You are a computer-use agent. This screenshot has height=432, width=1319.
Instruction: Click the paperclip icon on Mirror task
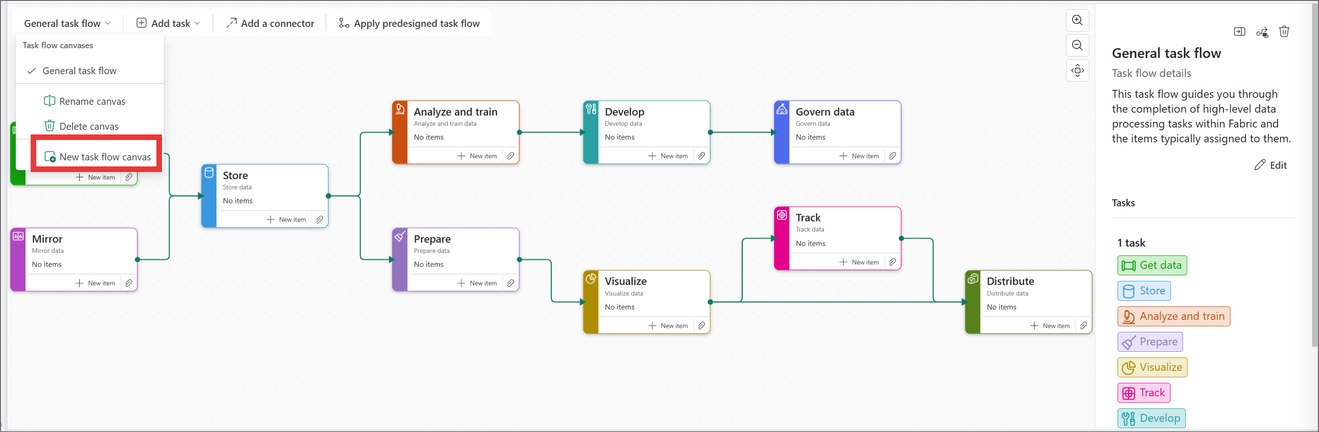[129, 283]
